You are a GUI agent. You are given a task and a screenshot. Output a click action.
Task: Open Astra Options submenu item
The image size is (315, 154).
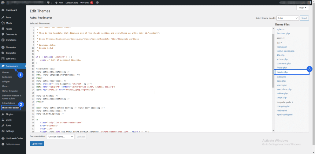pyautogui.click(x=8, y=103)
